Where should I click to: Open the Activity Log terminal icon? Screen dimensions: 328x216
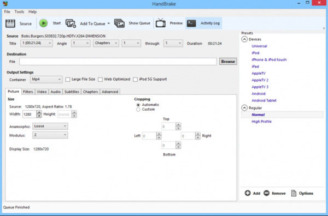click(191, 23)
